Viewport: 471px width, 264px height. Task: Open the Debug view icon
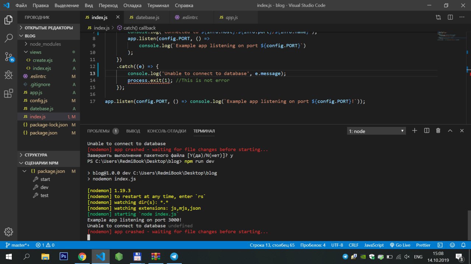[8, 75]
